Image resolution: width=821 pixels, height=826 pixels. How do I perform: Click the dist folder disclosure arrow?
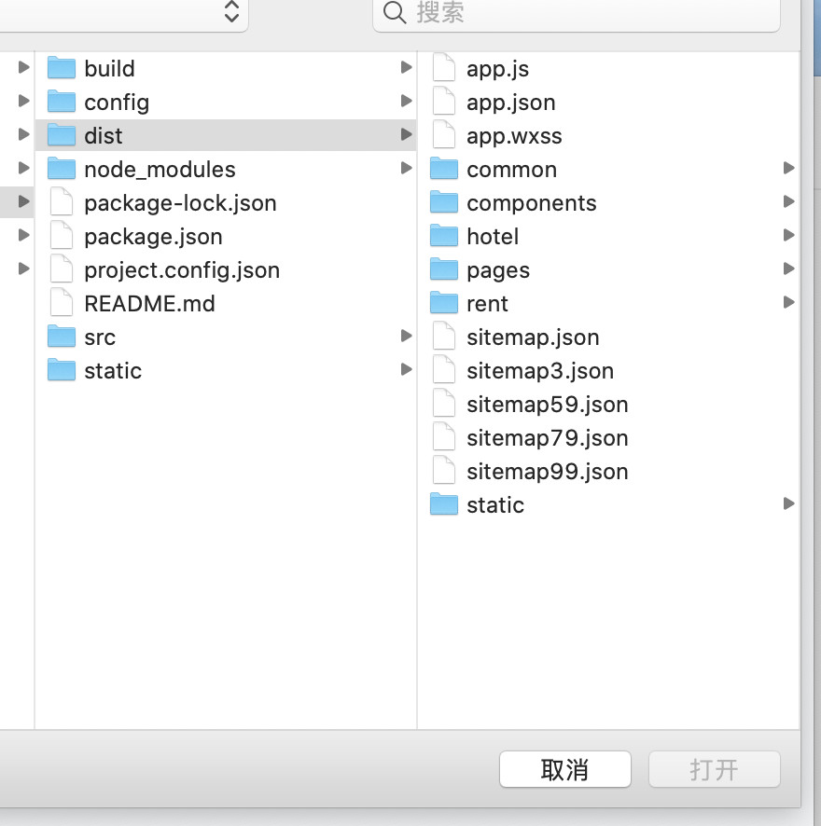[x=406, y=134]
